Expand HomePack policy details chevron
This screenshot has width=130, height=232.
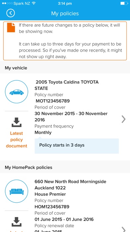tap(123, 230)
